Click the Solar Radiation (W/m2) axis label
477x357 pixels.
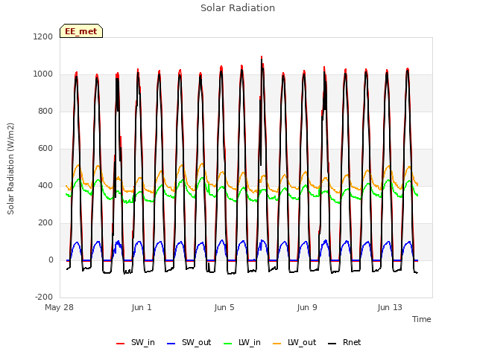(10, 169)
